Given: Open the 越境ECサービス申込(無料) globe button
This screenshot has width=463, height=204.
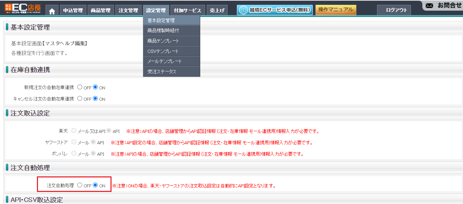Looking at the screenshot, I should click(275, 10).
